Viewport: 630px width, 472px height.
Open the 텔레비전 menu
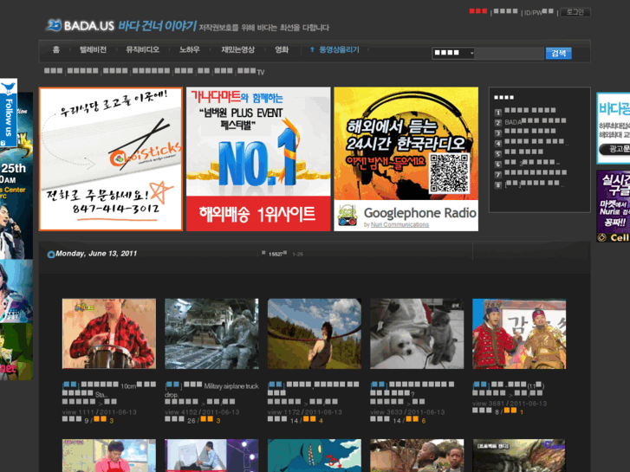[94, 49]
